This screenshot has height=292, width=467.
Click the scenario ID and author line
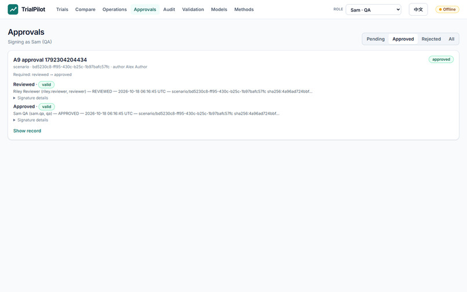[x=80, y=67]
